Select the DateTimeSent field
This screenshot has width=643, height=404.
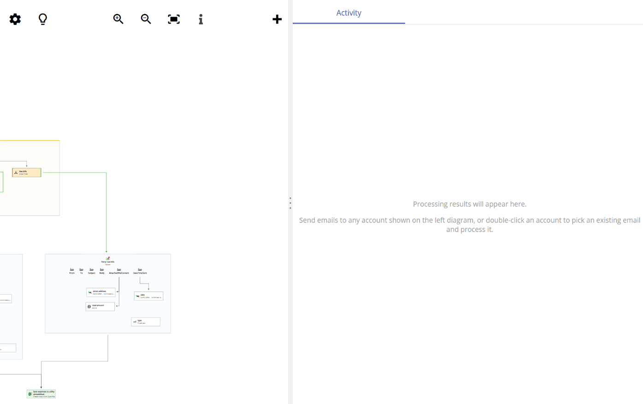140,271
